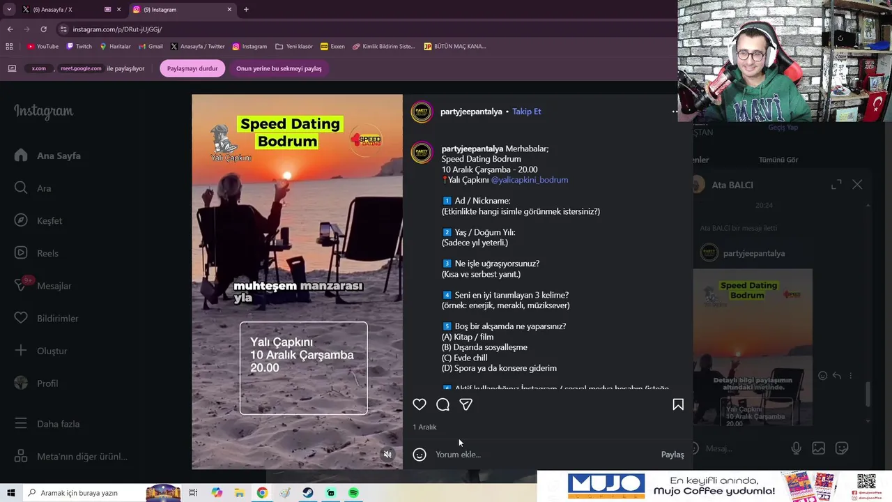The height and width of the screenshot is (502, 892).
Task: Open post options three-dots menu
Action: pyautogui.click(x=675, y=112)
